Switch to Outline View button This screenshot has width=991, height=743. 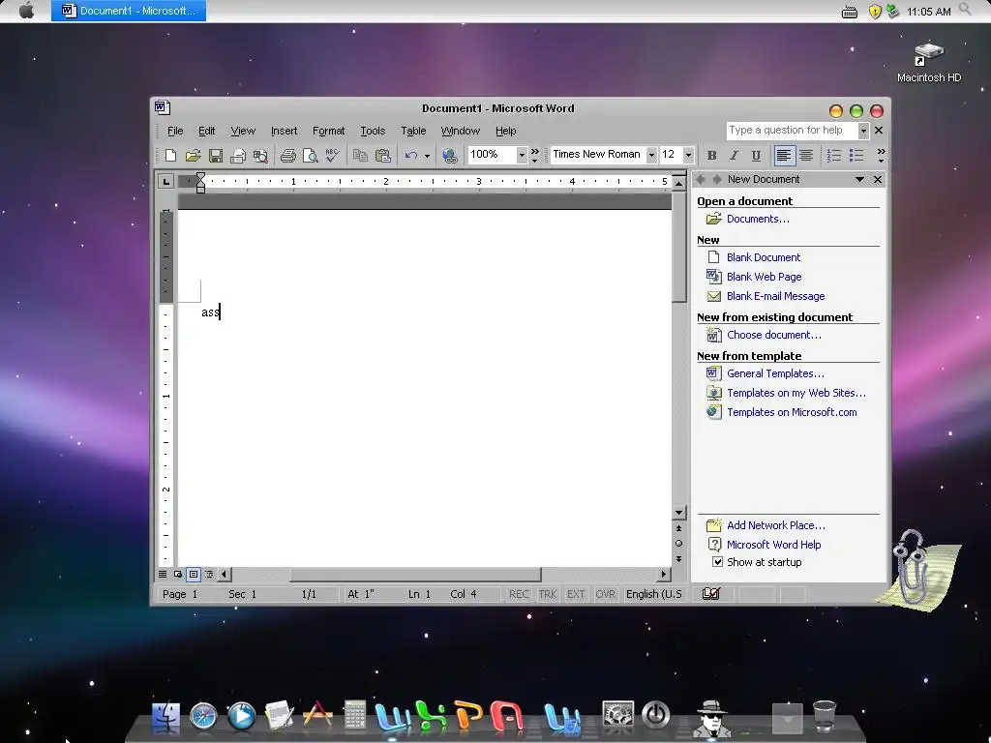point(209,575)
